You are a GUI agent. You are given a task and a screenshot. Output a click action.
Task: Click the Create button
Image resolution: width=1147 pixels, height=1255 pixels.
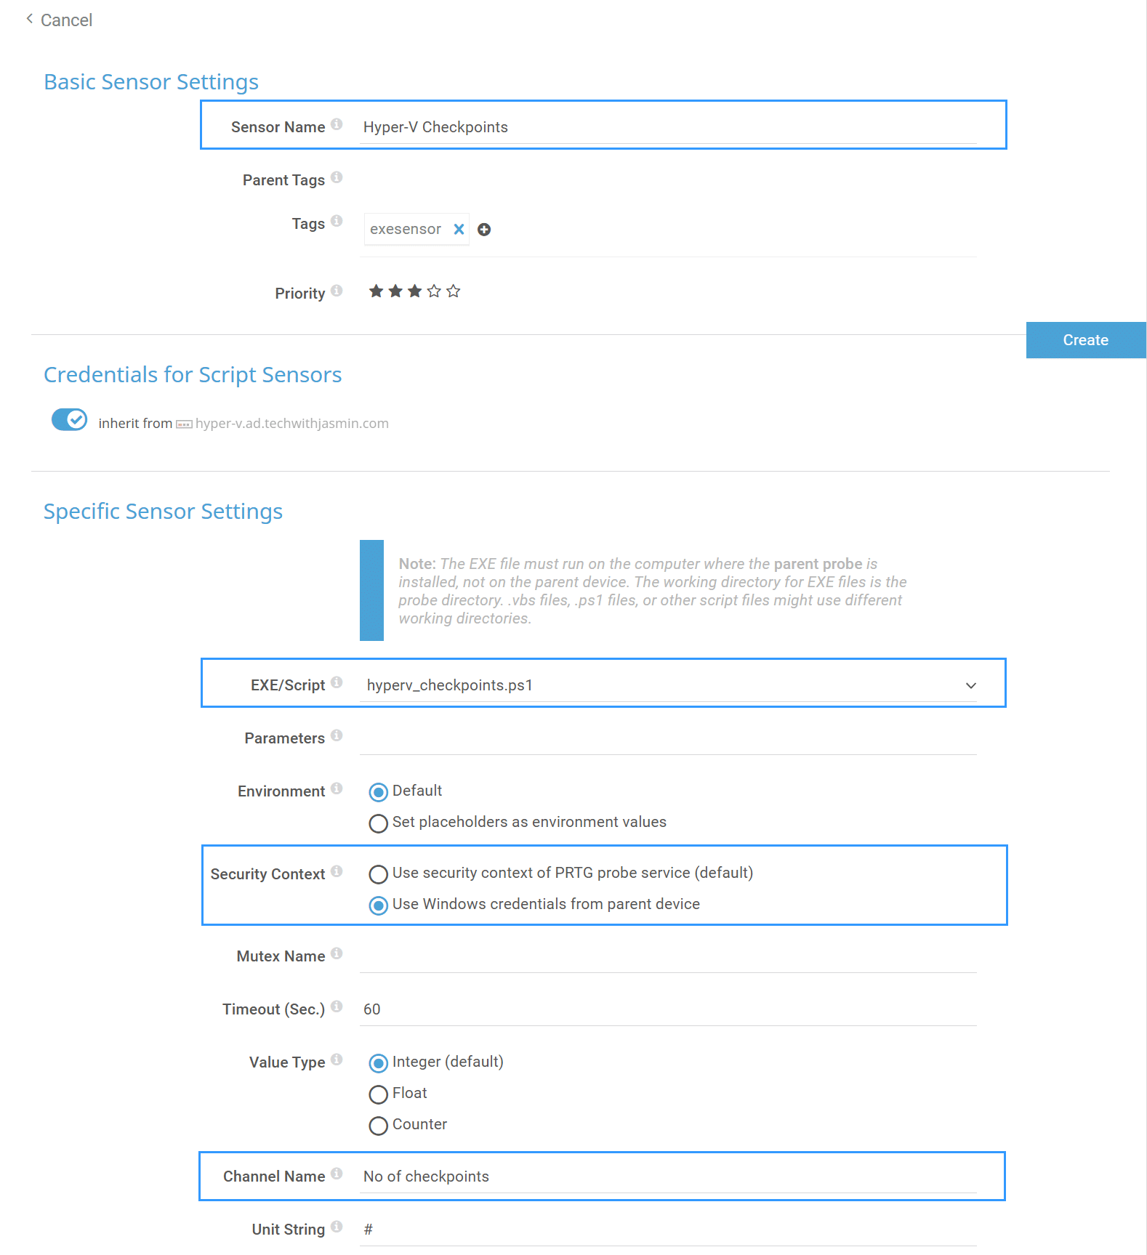click(1085, 340)
